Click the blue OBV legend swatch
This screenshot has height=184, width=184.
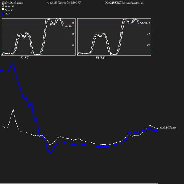pyautogui.click(x=3, y=14)
